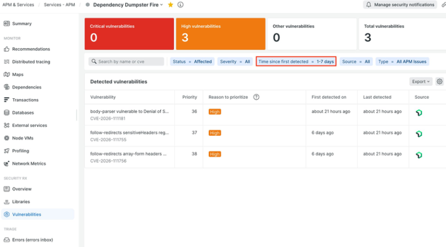The width and height of the screenshot is (446, 247).
Task: Open the Status = Affected filter
Action: point(192,62)
